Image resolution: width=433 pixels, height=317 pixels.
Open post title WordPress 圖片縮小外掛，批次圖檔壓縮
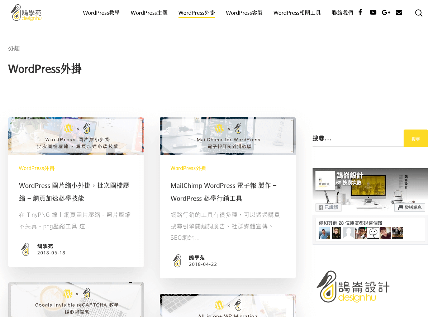coord(74,192)
